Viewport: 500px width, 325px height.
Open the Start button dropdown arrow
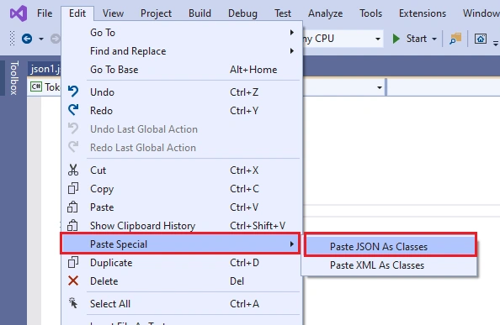434,39
